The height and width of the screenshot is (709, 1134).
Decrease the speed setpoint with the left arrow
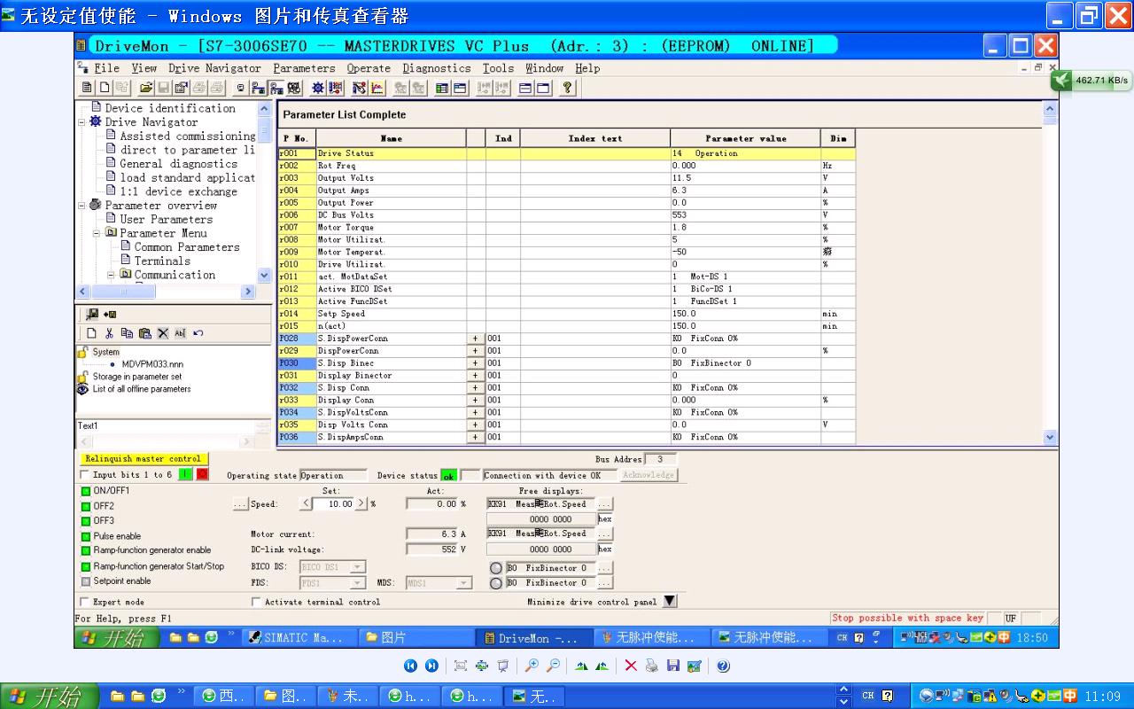pyautogui.click(x=307, y=503)
